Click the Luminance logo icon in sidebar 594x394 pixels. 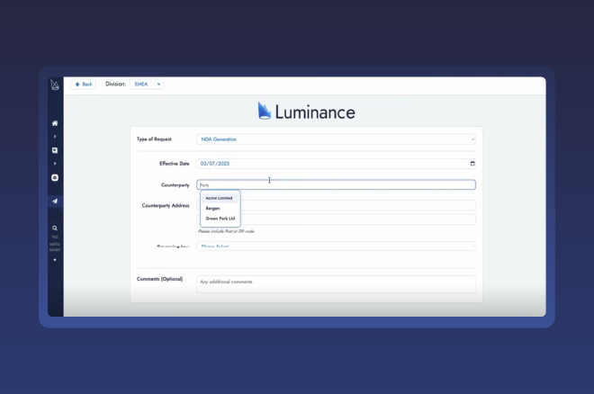55,85
